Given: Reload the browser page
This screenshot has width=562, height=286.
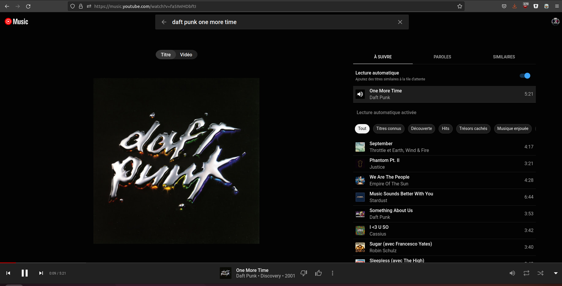Looking at the screenshot, I should pyautogui.click(x=28, y=6).
